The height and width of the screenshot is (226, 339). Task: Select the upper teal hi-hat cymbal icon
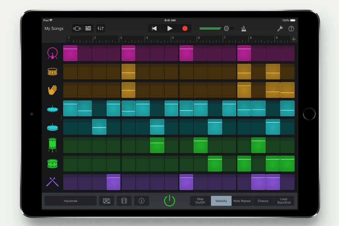(52, 109)
